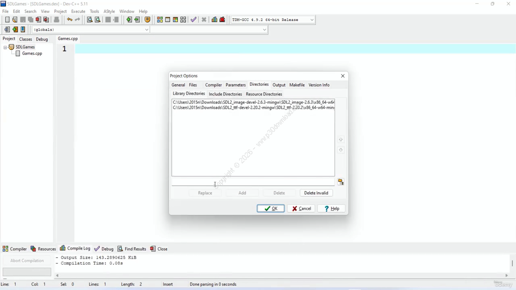
Task: Click the Compile and Run icon
Action: tap(175, 19)
